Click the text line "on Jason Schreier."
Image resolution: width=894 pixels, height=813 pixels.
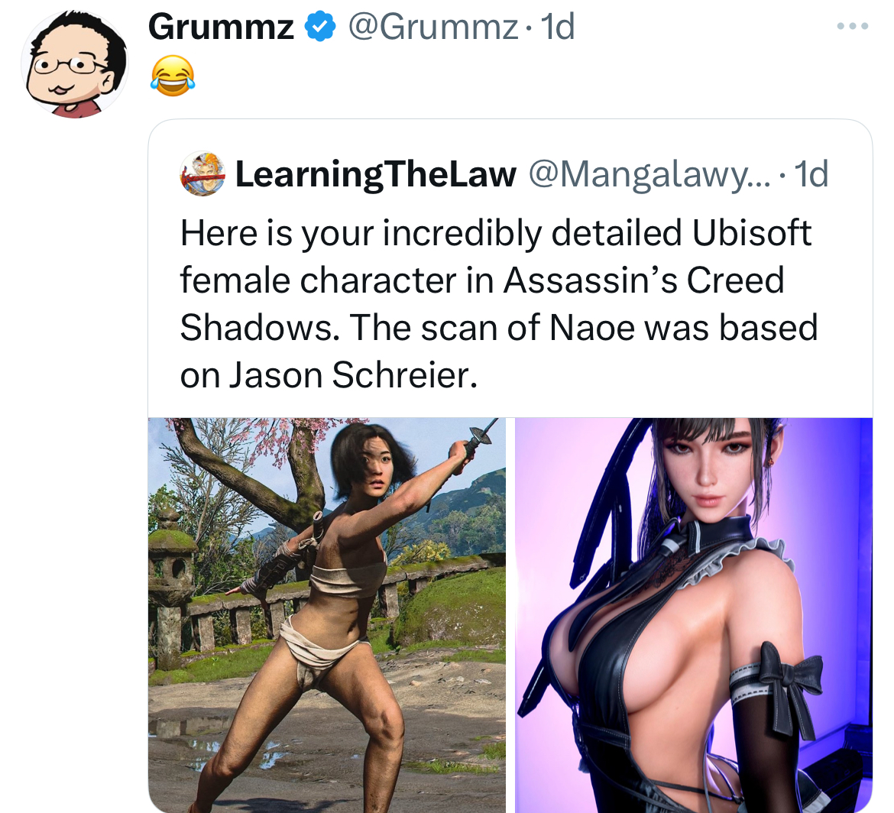[x=329, y=375]
